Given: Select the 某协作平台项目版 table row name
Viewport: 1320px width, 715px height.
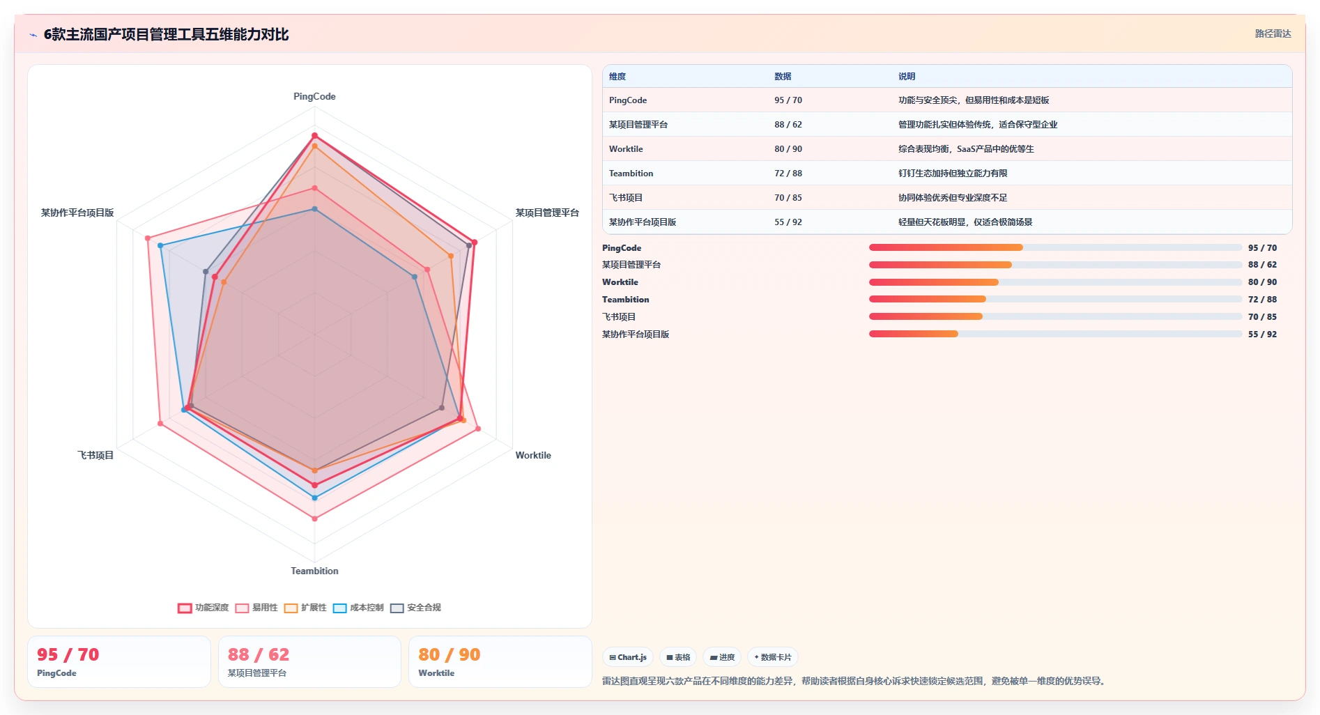Looking at the screenshot, I should click(x=643, y=222).
